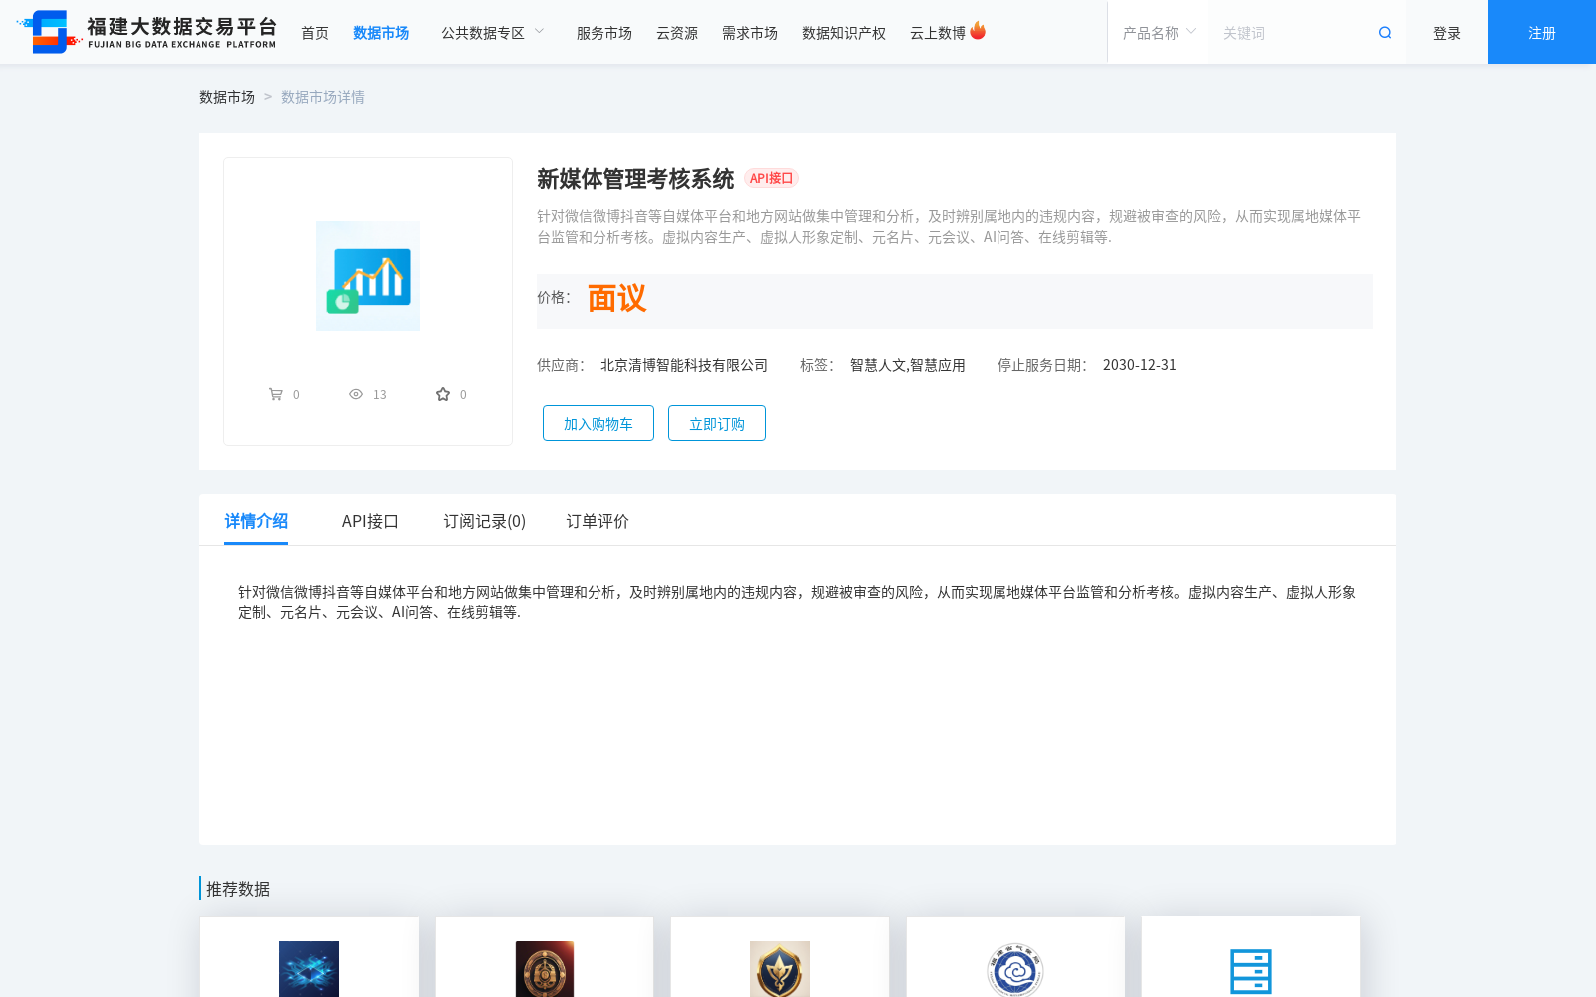Open the 服务市场 navigation item

(x=603, y=33)
